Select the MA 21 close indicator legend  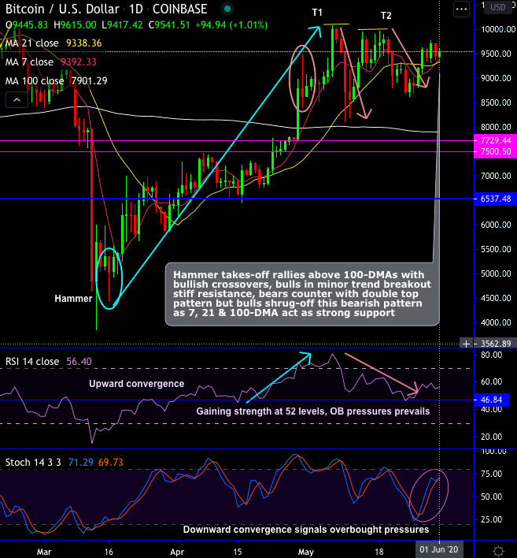[32, 43]
